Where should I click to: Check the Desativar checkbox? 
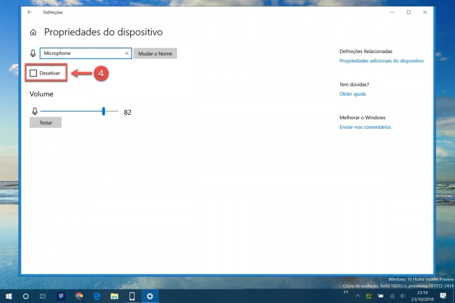point(33,73)
